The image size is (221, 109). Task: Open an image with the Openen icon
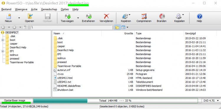tap(30, 16)
